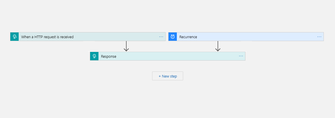The image size is (335, 118).
Task: Click the Response action globe icon
Action: point(94,56)
